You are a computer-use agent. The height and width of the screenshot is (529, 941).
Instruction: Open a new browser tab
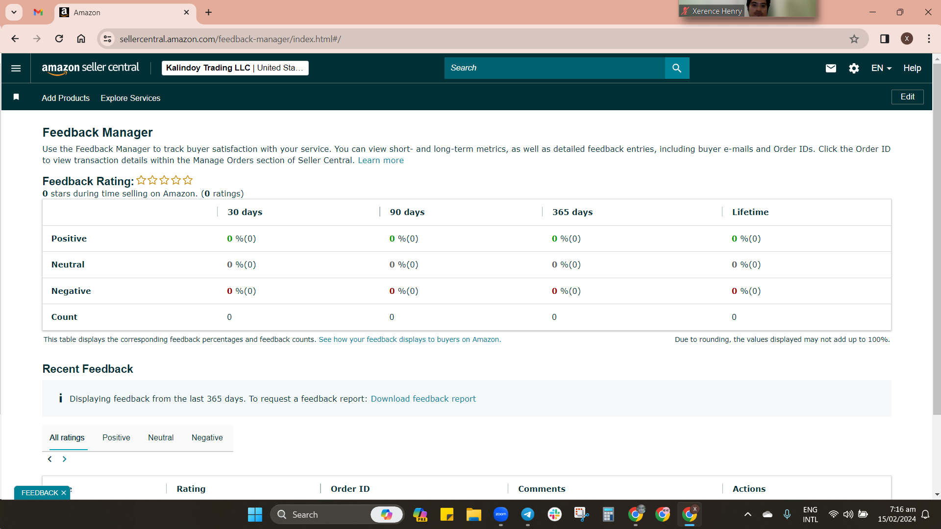(x=209, y=12)
